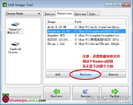
Task: Select the Xbian 1.0a1 image entry
Action: (86, 44)
